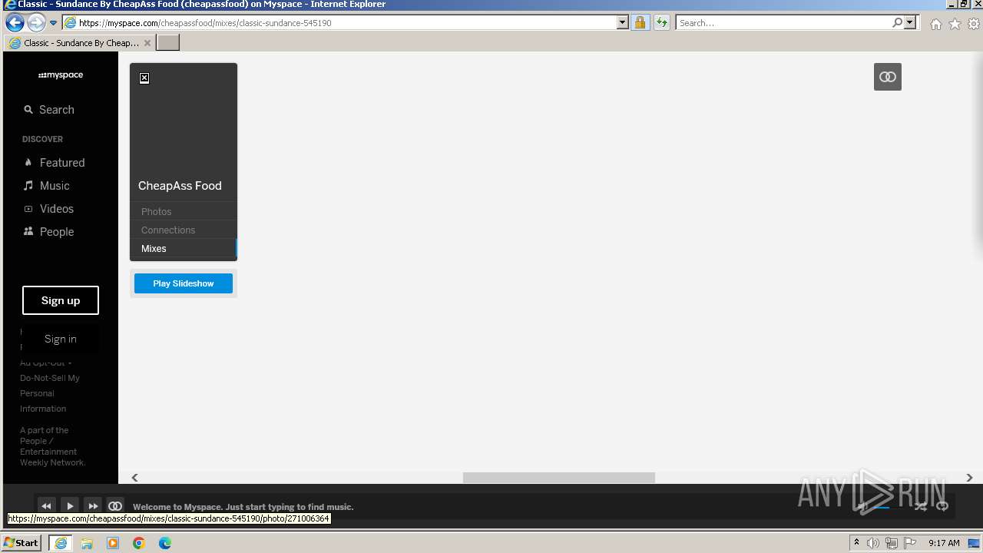Click the player play button

[x=70, y=506]
